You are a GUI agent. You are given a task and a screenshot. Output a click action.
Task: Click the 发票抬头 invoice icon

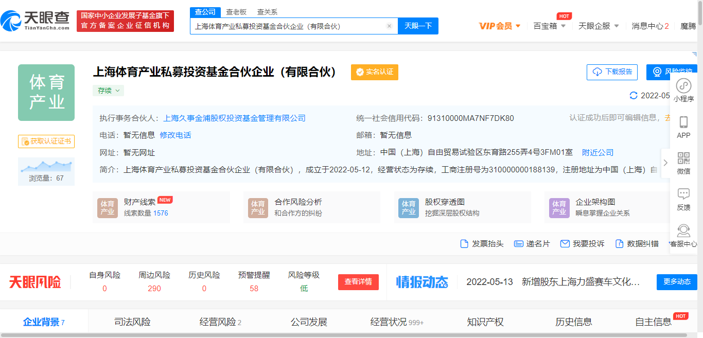(464, 243)
